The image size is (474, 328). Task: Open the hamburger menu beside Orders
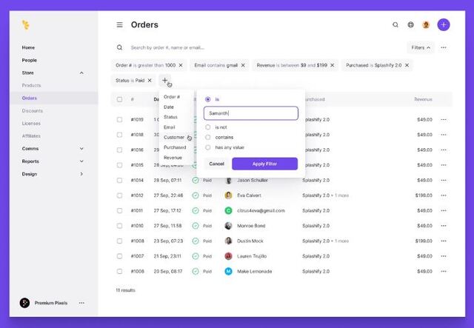120,24
